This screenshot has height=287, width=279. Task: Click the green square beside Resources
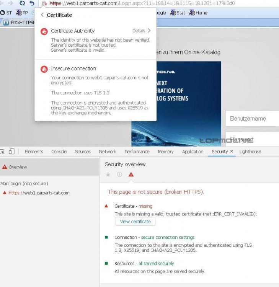106,263
